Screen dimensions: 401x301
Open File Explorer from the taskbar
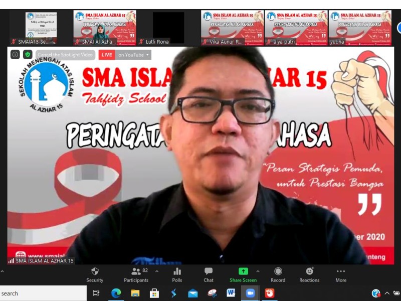pos(135,293)
